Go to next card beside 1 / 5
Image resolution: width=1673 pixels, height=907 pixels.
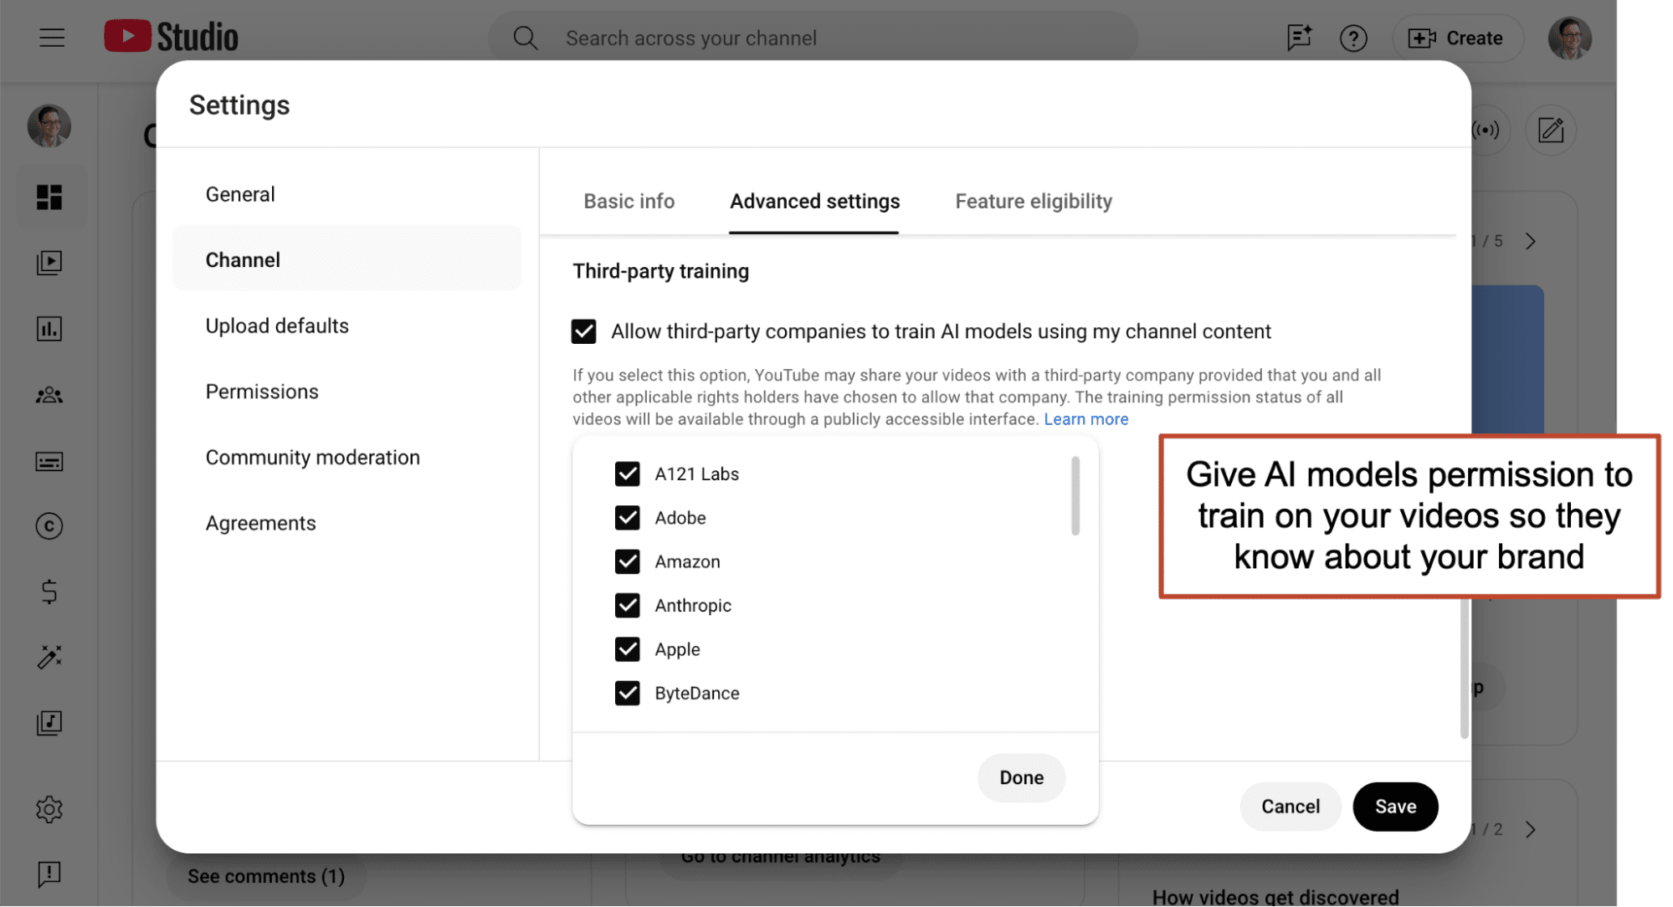tap(1531, 242)
